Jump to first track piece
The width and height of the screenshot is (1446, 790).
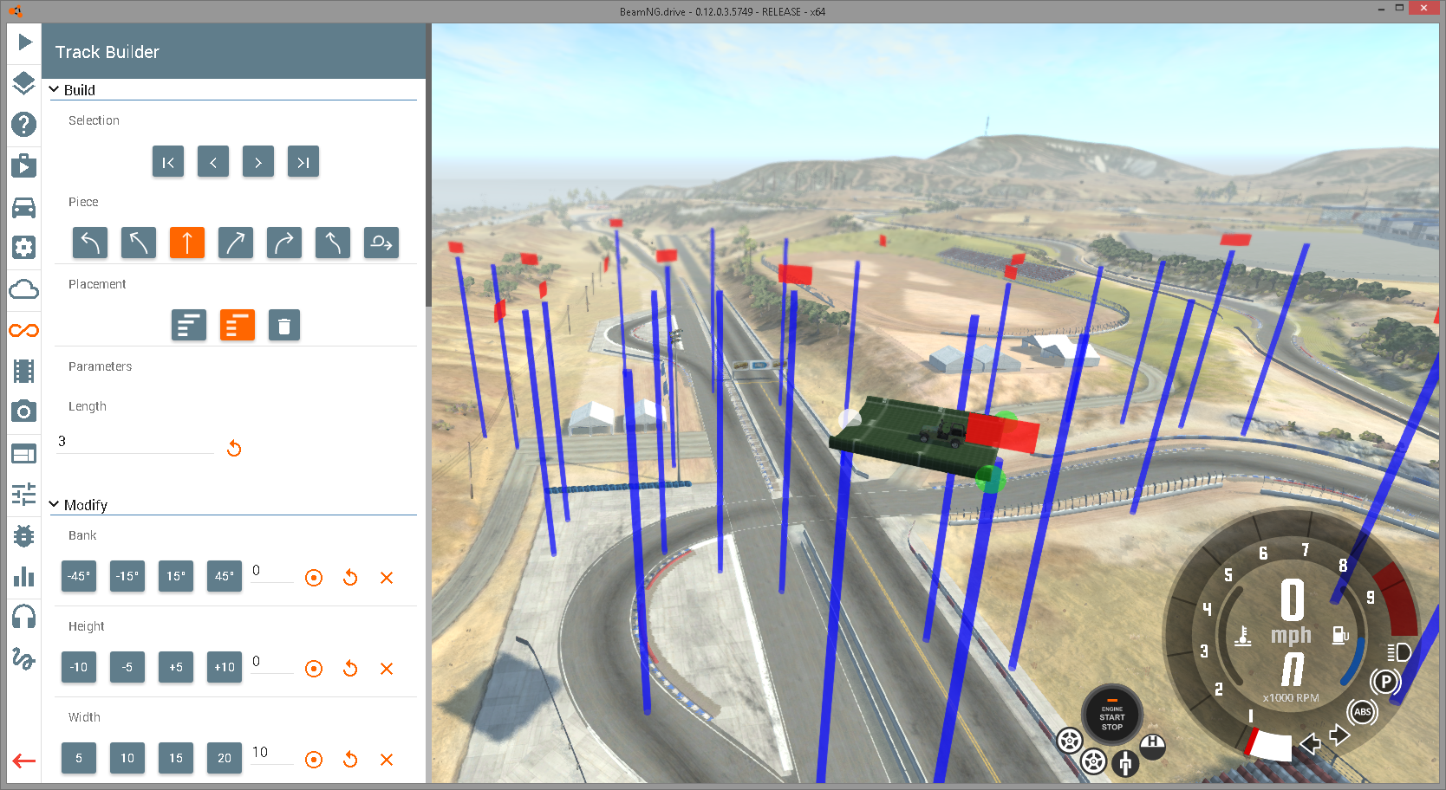point(168,162)
